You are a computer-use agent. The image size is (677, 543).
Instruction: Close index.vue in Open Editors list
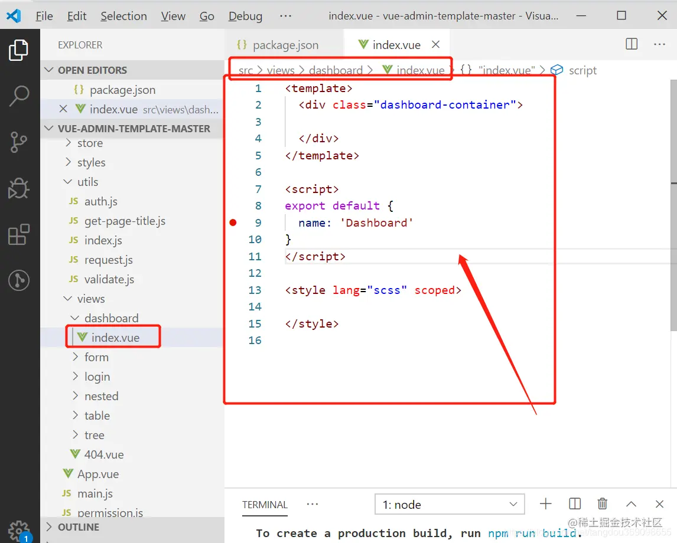(63, 109)
